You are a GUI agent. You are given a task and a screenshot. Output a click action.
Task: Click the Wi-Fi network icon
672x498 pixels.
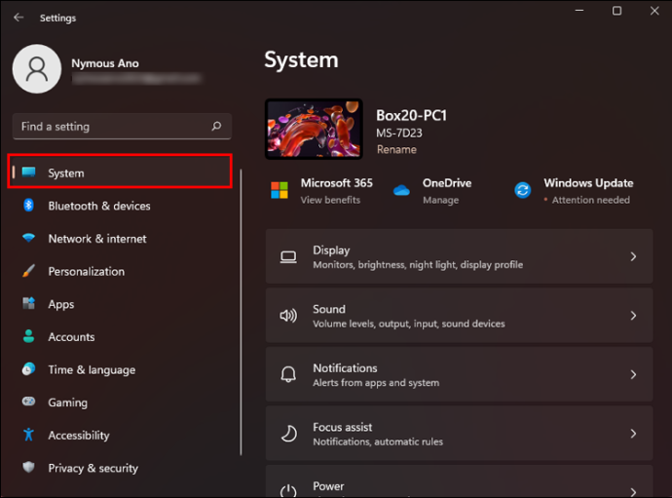(28, 238)
